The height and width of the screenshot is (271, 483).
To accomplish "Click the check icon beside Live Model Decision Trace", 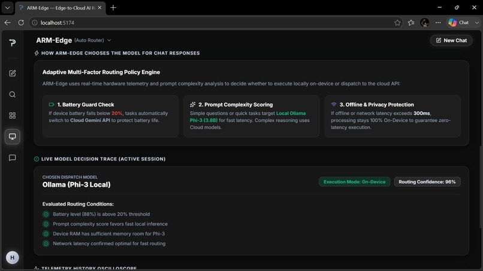I will [x=37, y=159].
